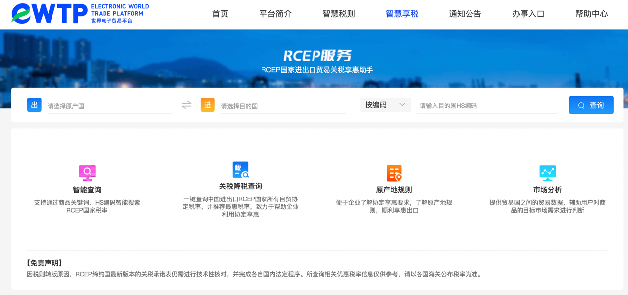The height and width of the screenshot is (295, 628).
Task: Select the 智慧享税 navigation tab
Action: pyautogui.click(x=402, y=14)
